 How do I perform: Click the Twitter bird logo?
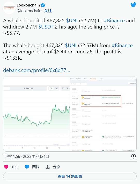click(133, 5)
